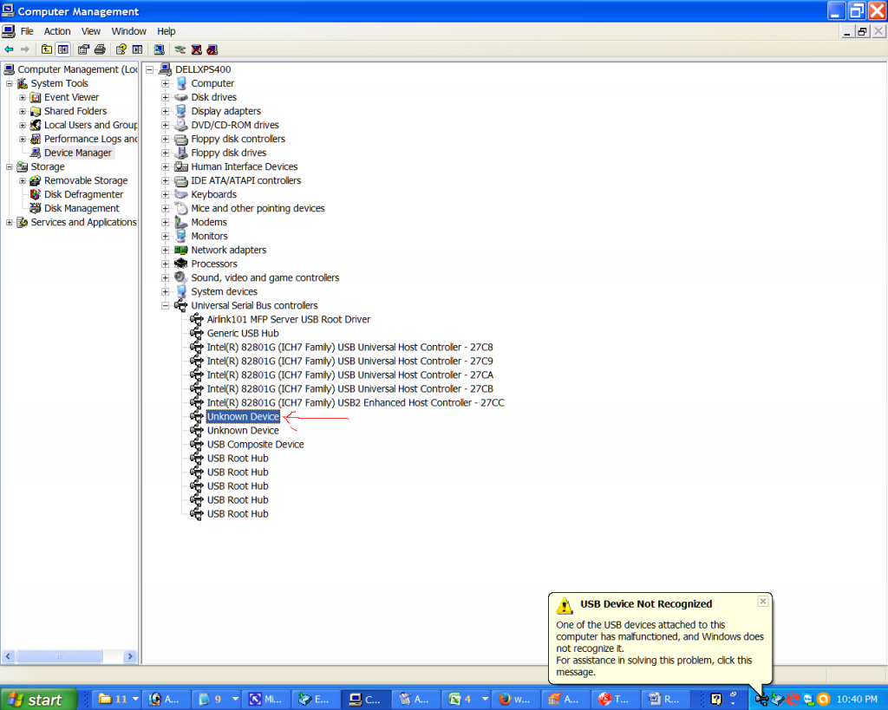
Task: Click the Floppy disk drives icon
Action: tap(181, 153)
